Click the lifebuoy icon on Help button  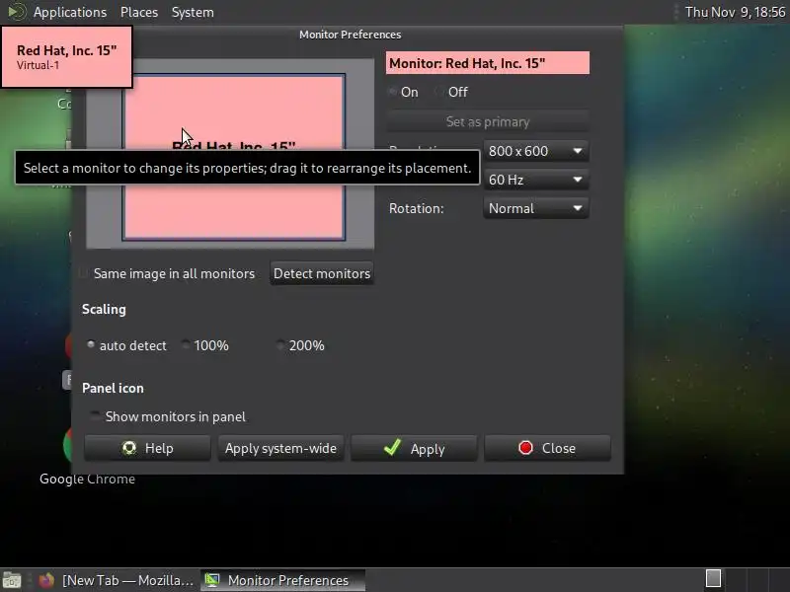[x=129, y=448]
